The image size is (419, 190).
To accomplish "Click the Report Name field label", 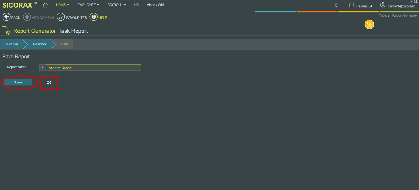I will tap(17, 67).
